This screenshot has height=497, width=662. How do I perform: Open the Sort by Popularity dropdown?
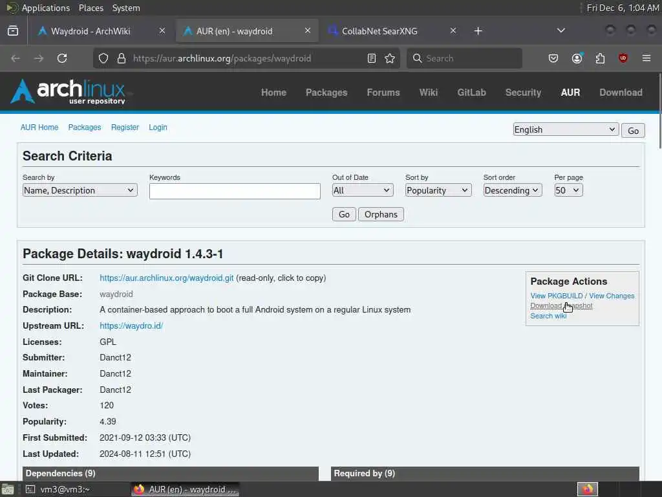pos(438,191)
